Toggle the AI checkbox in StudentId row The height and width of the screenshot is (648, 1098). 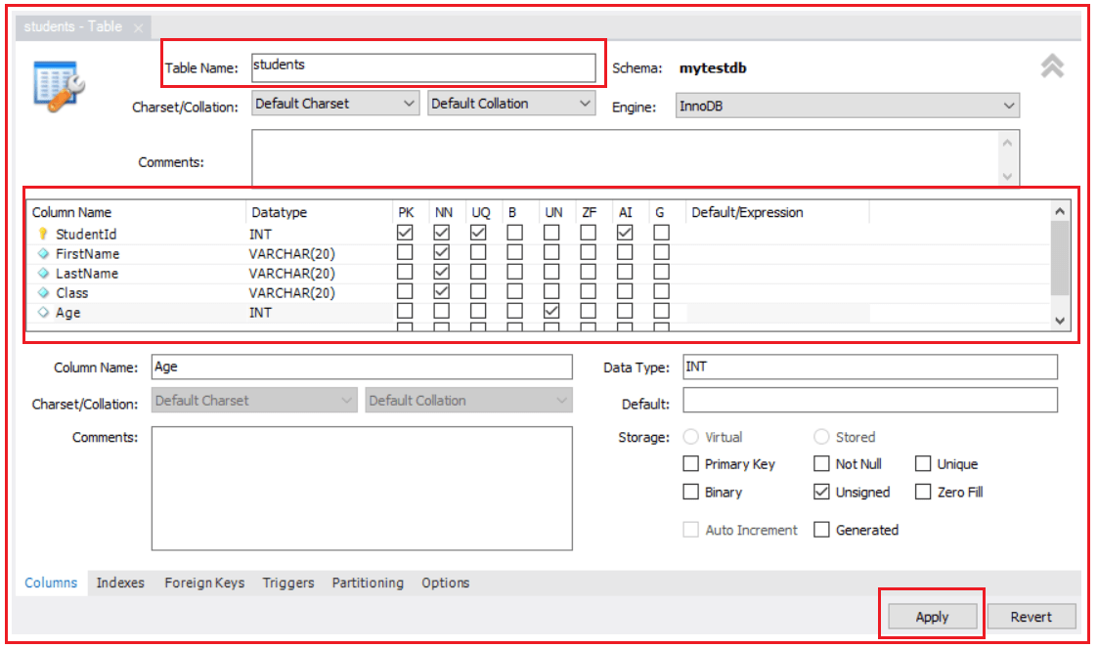[626, 232]
